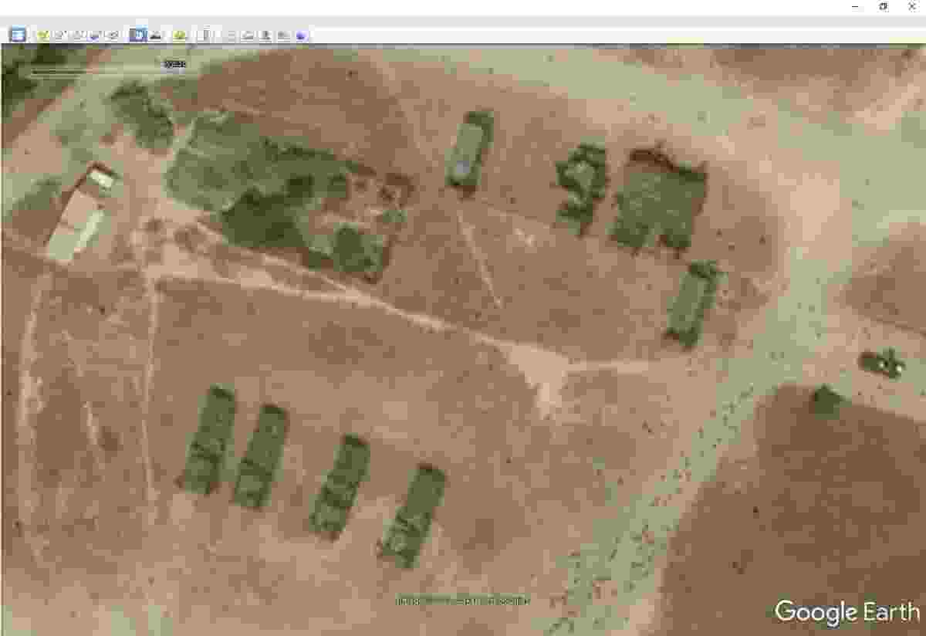Click View in Google Maps icon
The height and width of the screenshot is (636, 926).
pos(283,35)
